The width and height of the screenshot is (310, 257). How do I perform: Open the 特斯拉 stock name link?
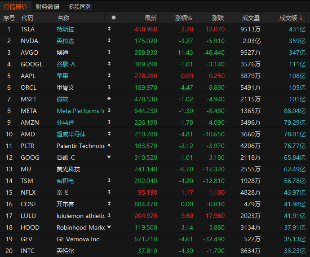[x=65, y=29]
